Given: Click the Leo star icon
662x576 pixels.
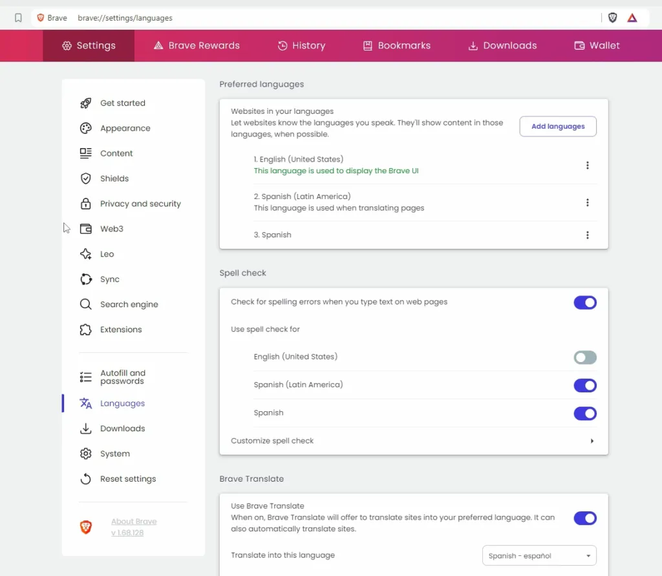Looking at the screenshot, I should pos(86,254).
